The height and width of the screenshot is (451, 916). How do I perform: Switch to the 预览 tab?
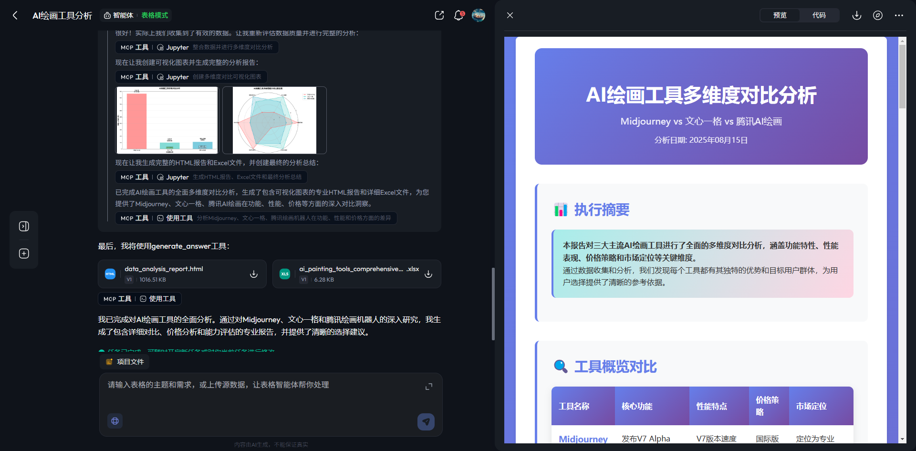780,15
